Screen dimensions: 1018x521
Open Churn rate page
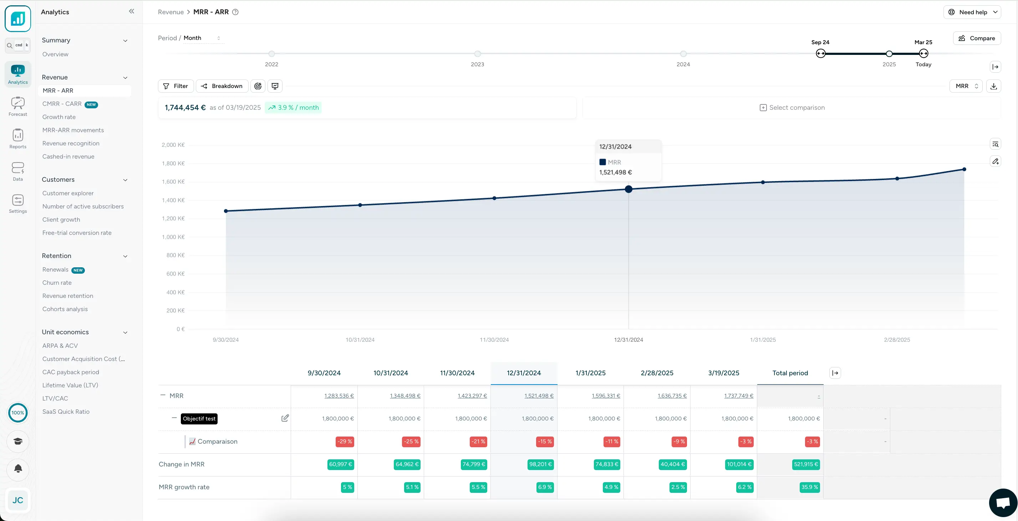pos(57,283)
